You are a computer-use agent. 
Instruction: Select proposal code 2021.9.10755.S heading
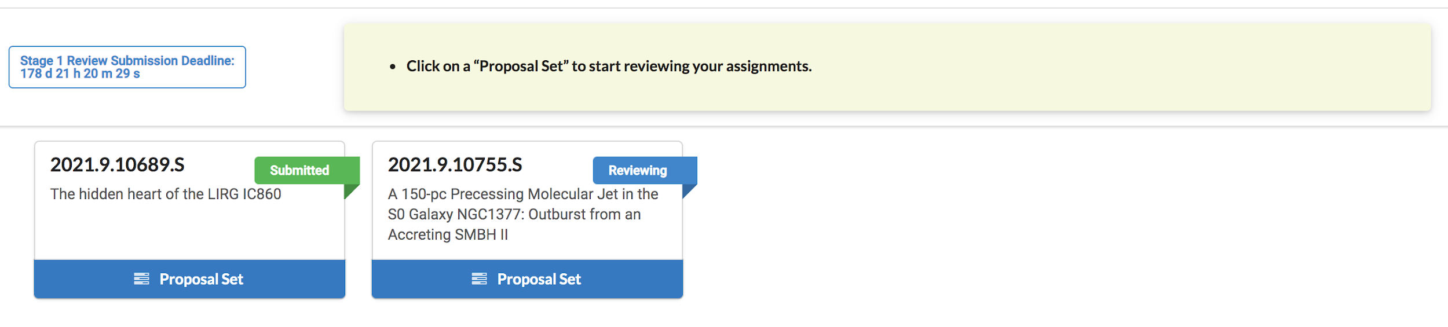pos(455,165)
